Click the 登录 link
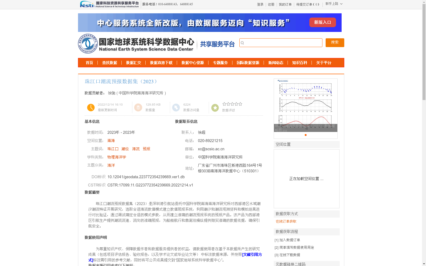Viewport: 426px width, 266px height. pos(260,5)
